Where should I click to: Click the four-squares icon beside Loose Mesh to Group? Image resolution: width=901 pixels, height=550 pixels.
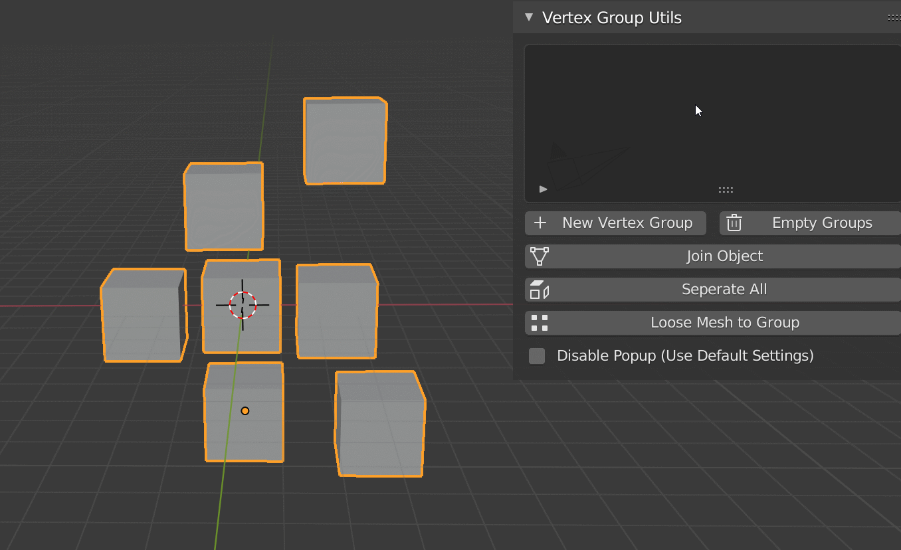tap(540, 322)
